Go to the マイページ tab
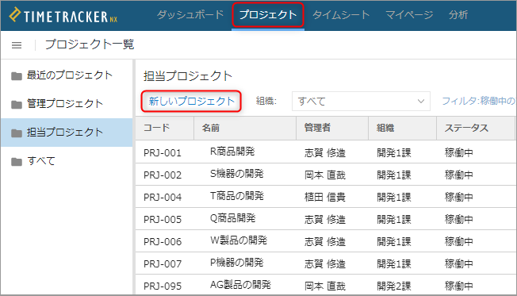 point(409,15)
